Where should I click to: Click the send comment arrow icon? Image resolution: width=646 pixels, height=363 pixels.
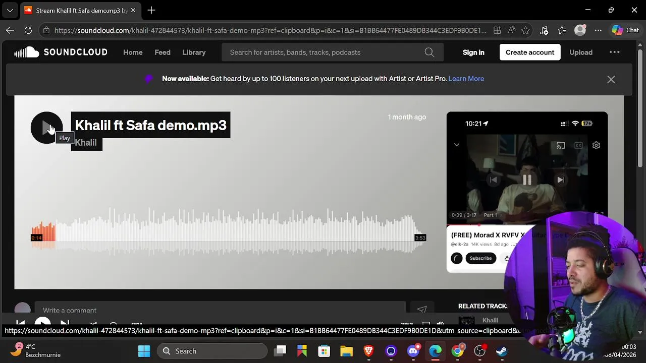click(421, 310)
